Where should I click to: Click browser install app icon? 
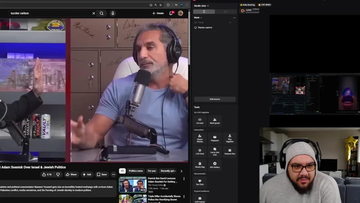(x=151, y=5)
